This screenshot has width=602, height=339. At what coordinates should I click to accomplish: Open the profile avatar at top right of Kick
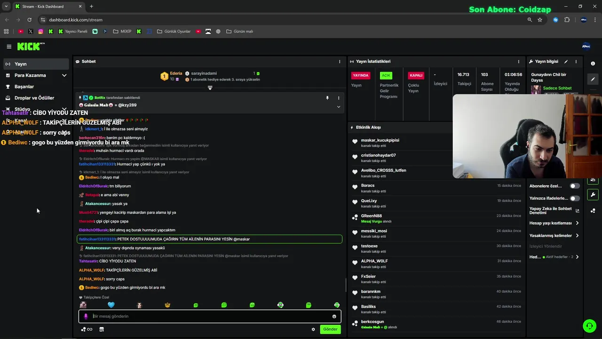click(x=586, y=46)
